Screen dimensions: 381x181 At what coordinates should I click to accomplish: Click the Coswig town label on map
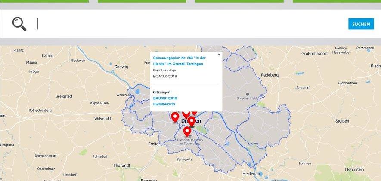click(x=121, y=67)
